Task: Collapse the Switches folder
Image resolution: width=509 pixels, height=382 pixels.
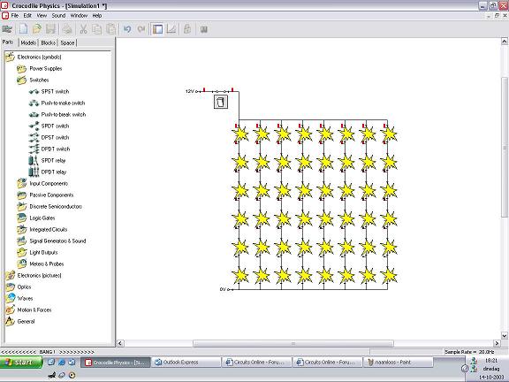Action: pyautogui.click(x=22, y=80)
